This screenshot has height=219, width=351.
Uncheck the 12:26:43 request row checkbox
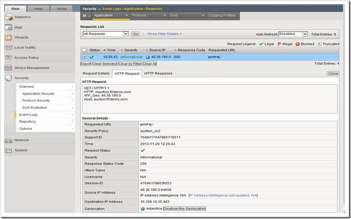(84, 57)
